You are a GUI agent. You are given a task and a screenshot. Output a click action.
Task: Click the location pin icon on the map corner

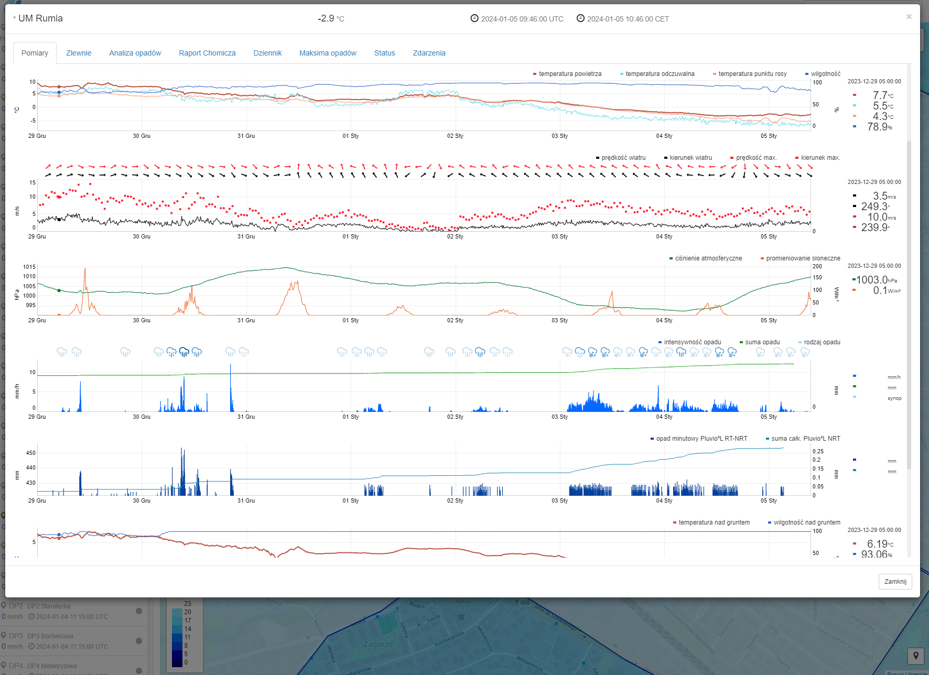pos(915,656)
